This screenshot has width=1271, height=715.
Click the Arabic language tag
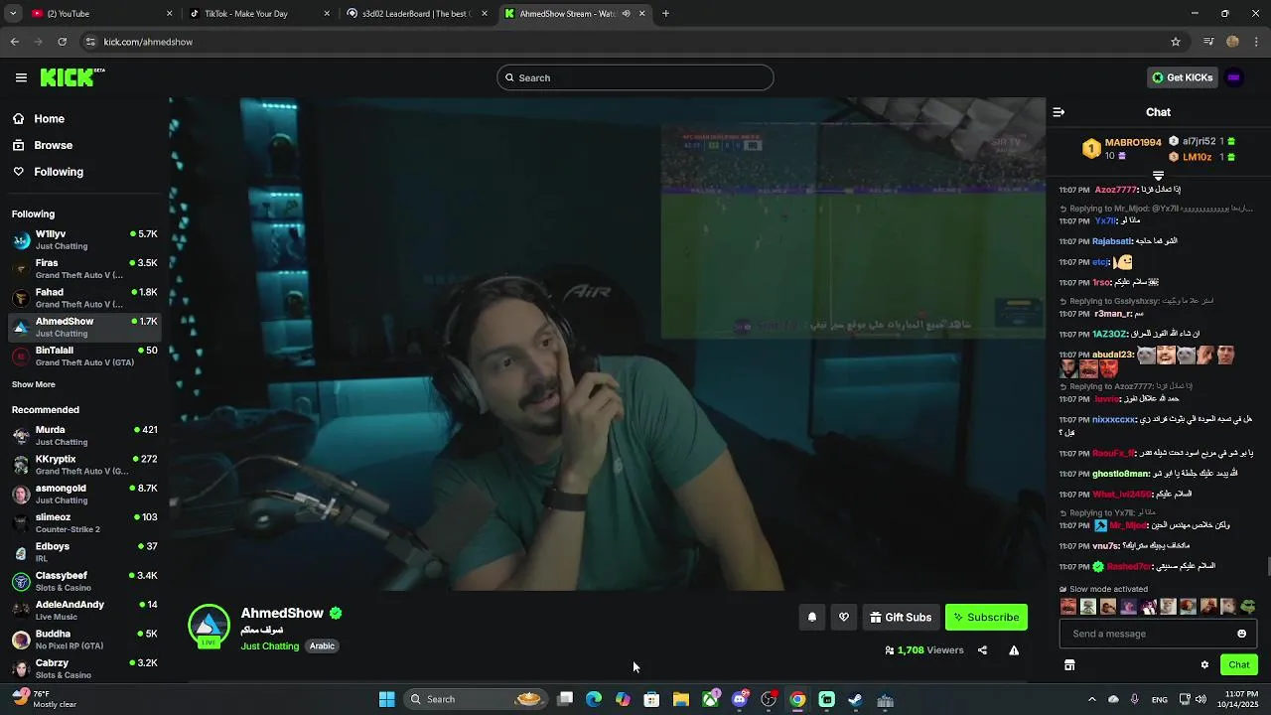click(322, 646)
